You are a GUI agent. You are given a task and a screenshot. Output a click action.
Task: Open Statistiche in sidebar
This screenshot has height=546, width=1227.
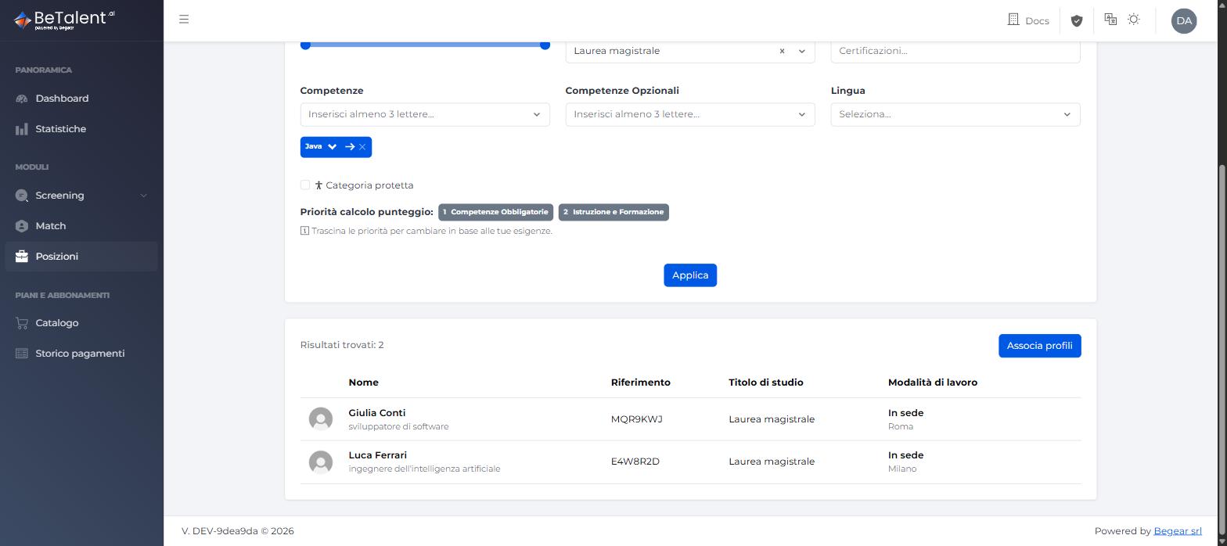click(x=81, y=129)
